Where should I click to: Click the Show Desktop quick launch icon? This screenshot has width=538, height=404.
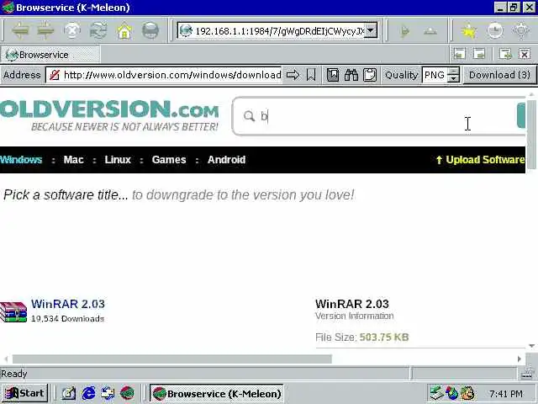(68, 393)
